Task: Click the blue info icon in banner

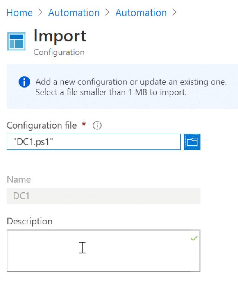Action: [x=24, y=82]
